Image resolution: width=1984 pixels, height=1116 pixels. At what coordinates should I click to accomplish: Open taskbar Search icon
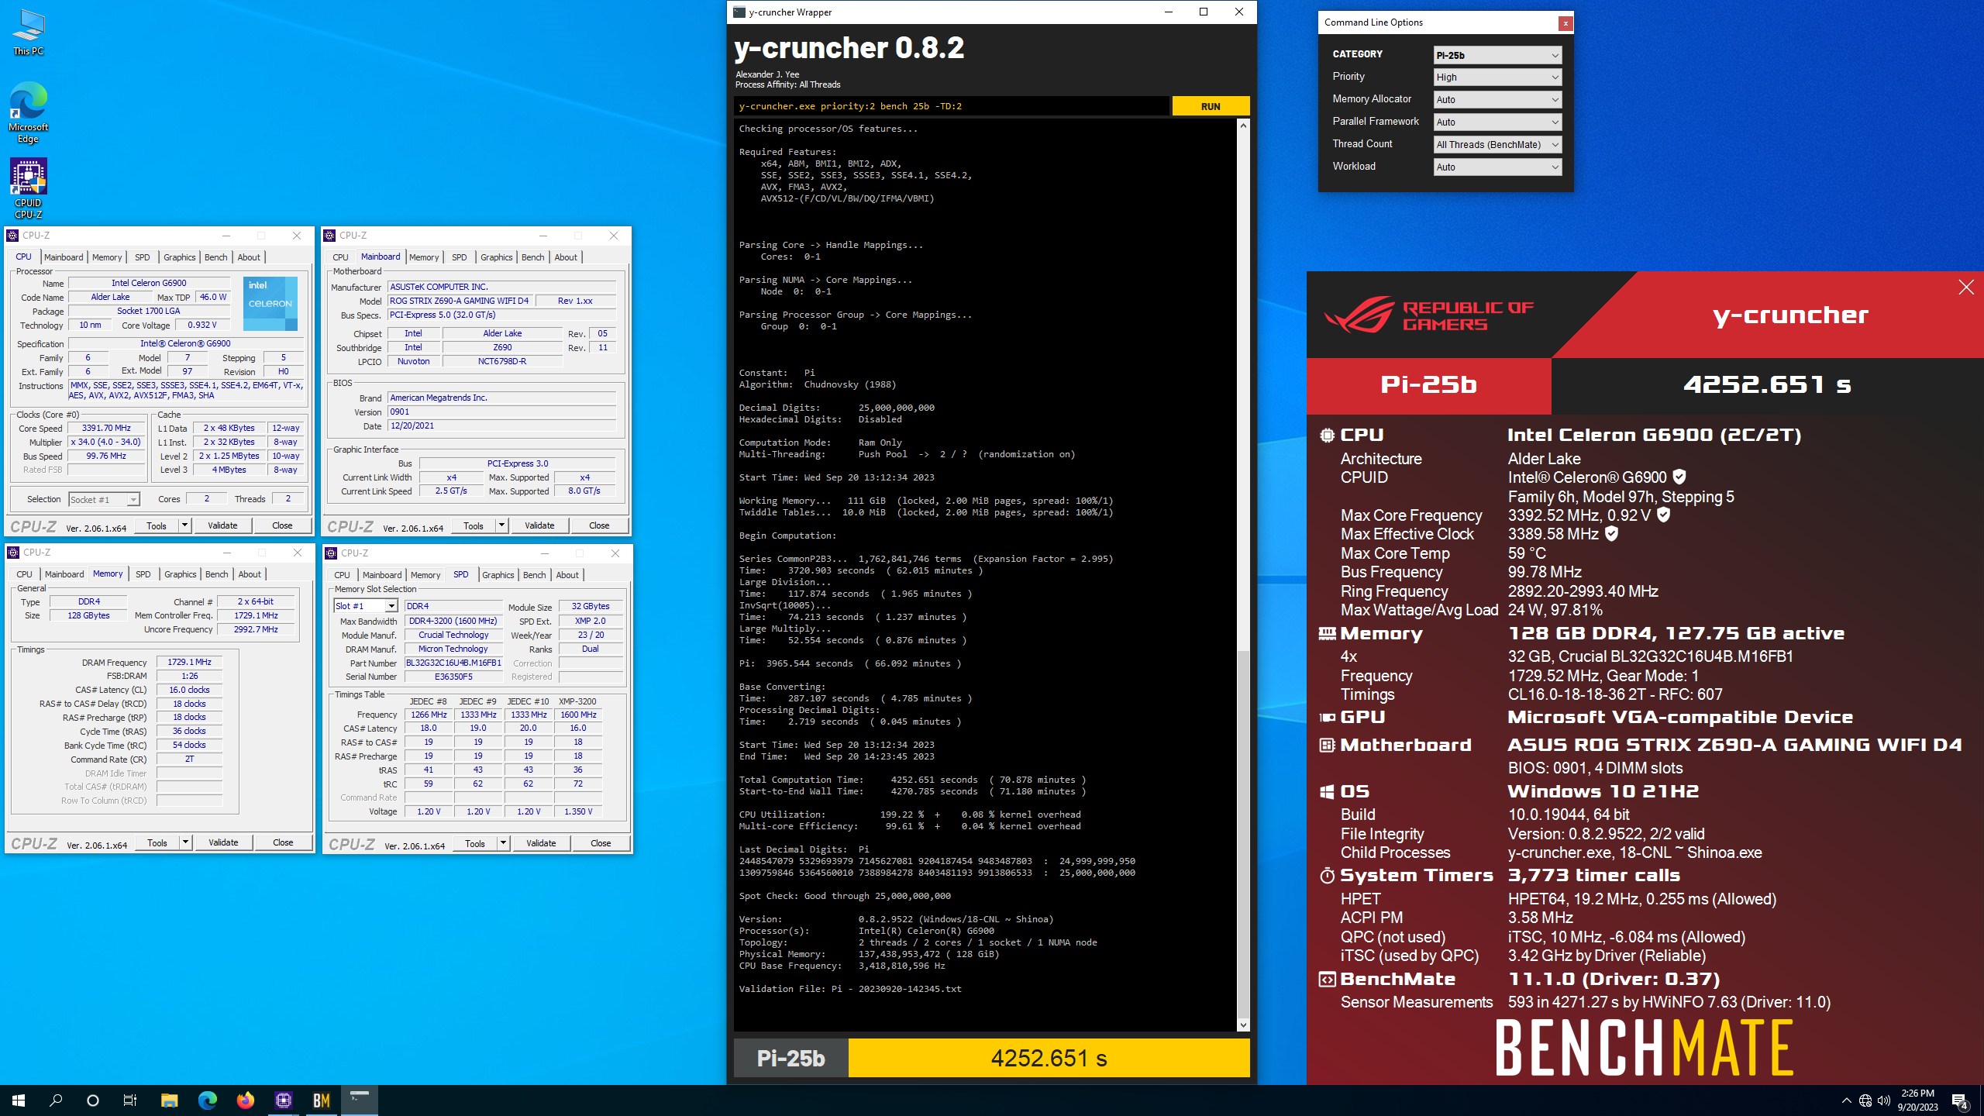(56, 1100)
